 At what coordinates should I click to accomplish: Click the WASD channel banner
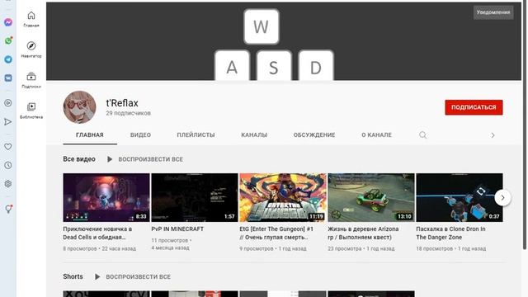pyautogui.click(x=284, y=41)
